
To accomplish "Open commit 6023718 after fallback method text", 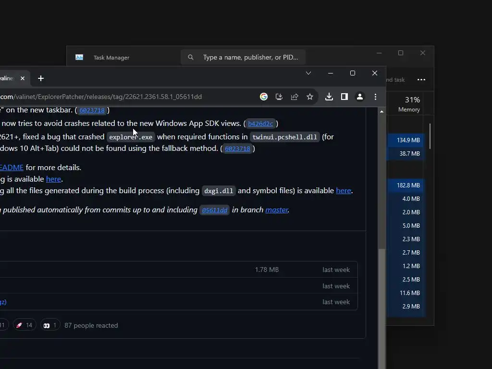I will pos(237,149).
